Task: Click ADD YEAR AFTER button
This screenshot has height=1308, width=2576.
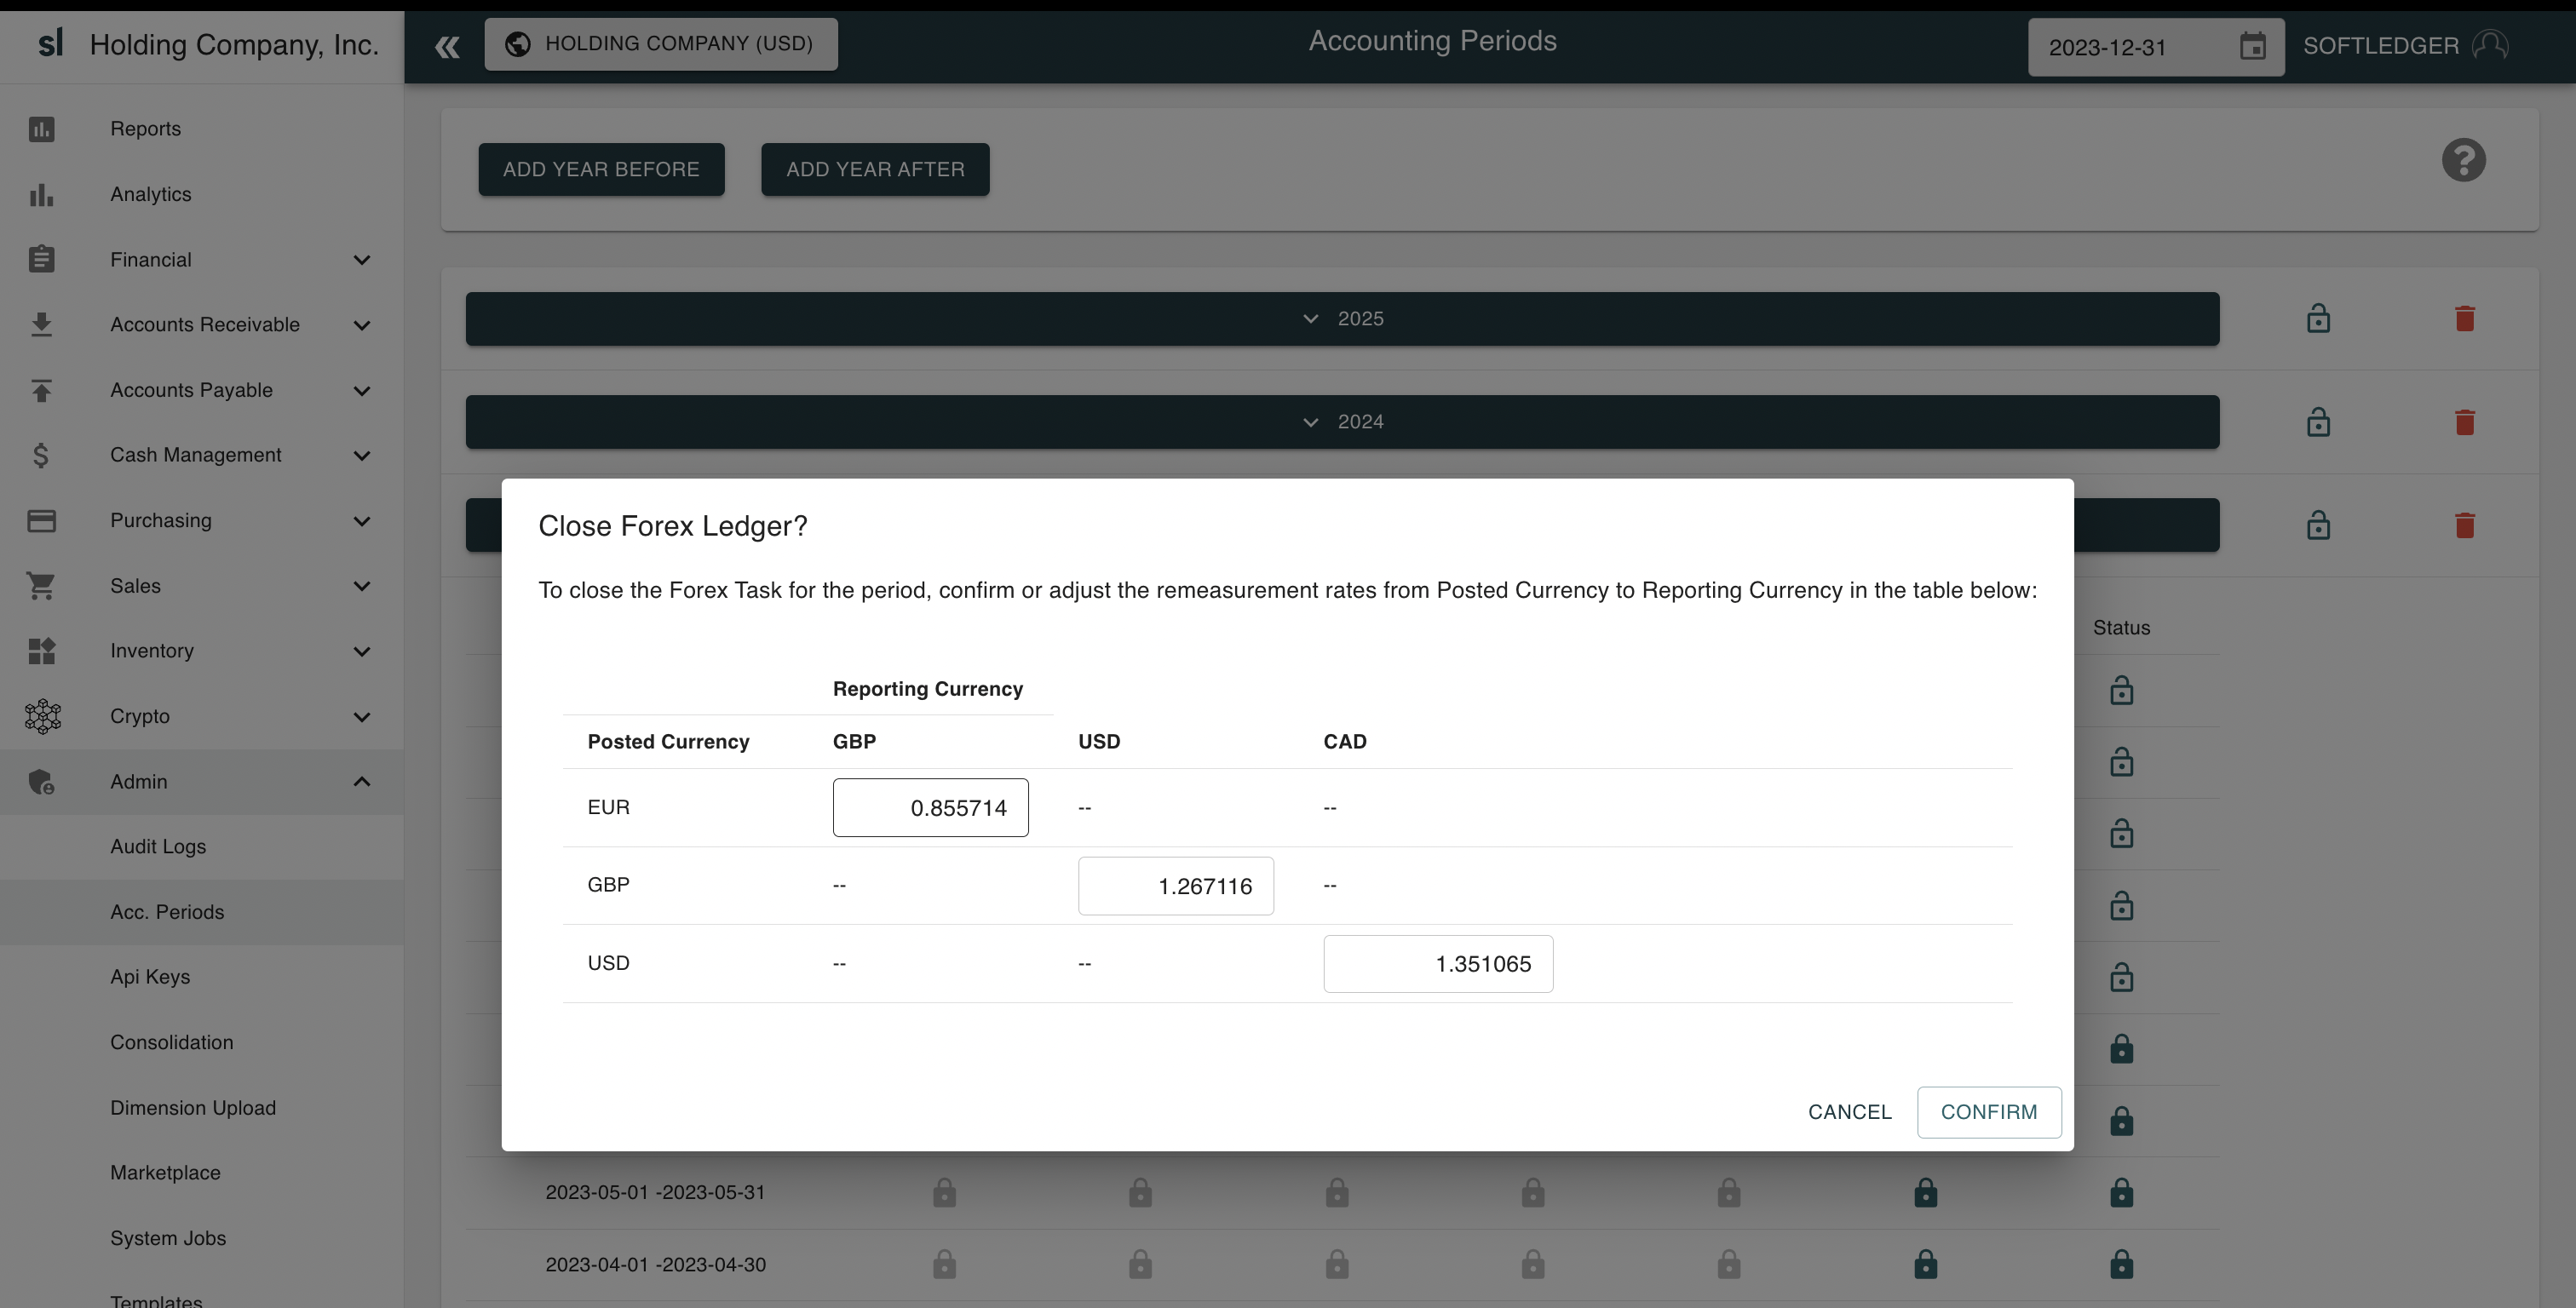Action: (875, 169)
